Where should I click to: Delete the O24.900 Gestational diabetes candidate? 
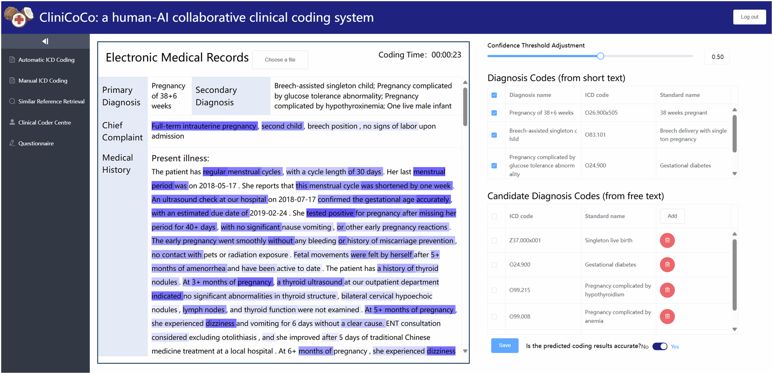667,265
